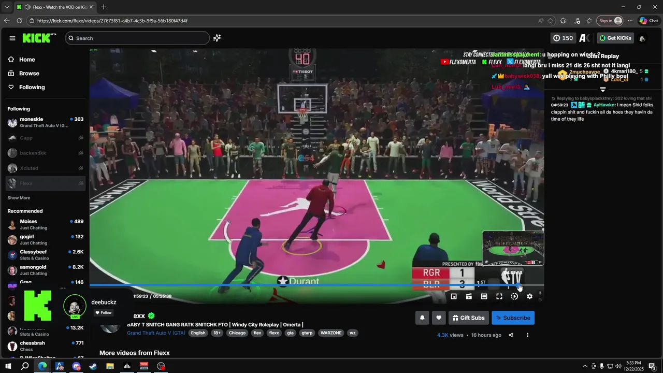Open File Explorer from the taskbar
Screen dimensions: 663x373
coord(110,366)
